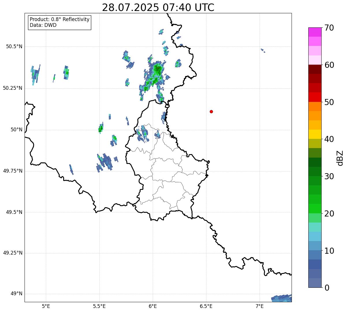Pick the orange colorbar swatch below 50
Screen dimensions: 347x312
click(x=315, y=107)
